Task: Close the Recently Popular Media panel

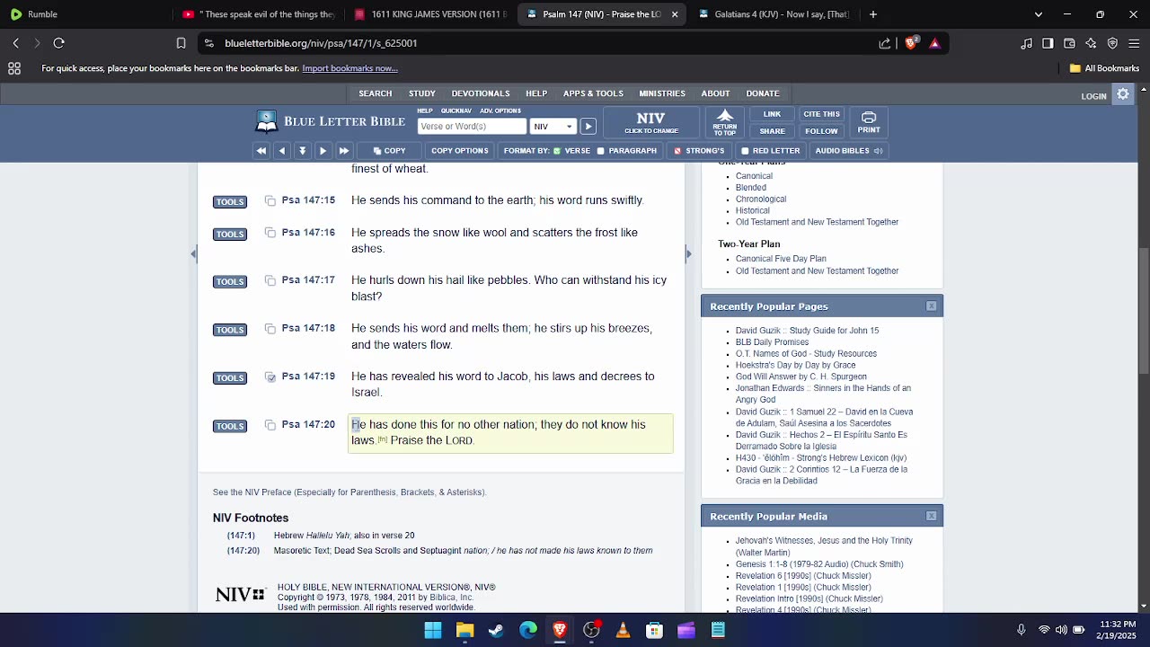Action: tap(932, 516)
